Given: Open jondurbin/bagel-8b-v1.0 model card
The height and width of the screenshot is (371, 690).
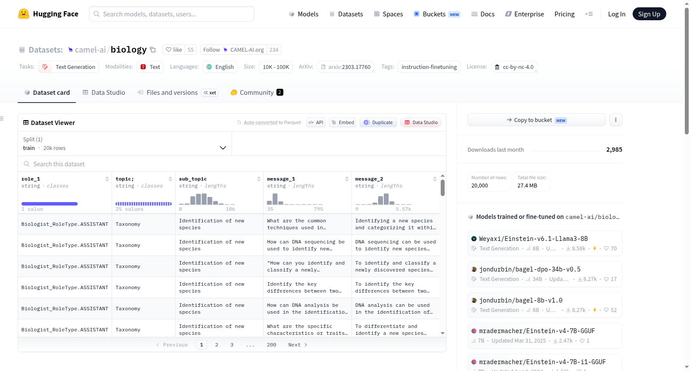Looking at the screenshot, I should coord(545,305).
